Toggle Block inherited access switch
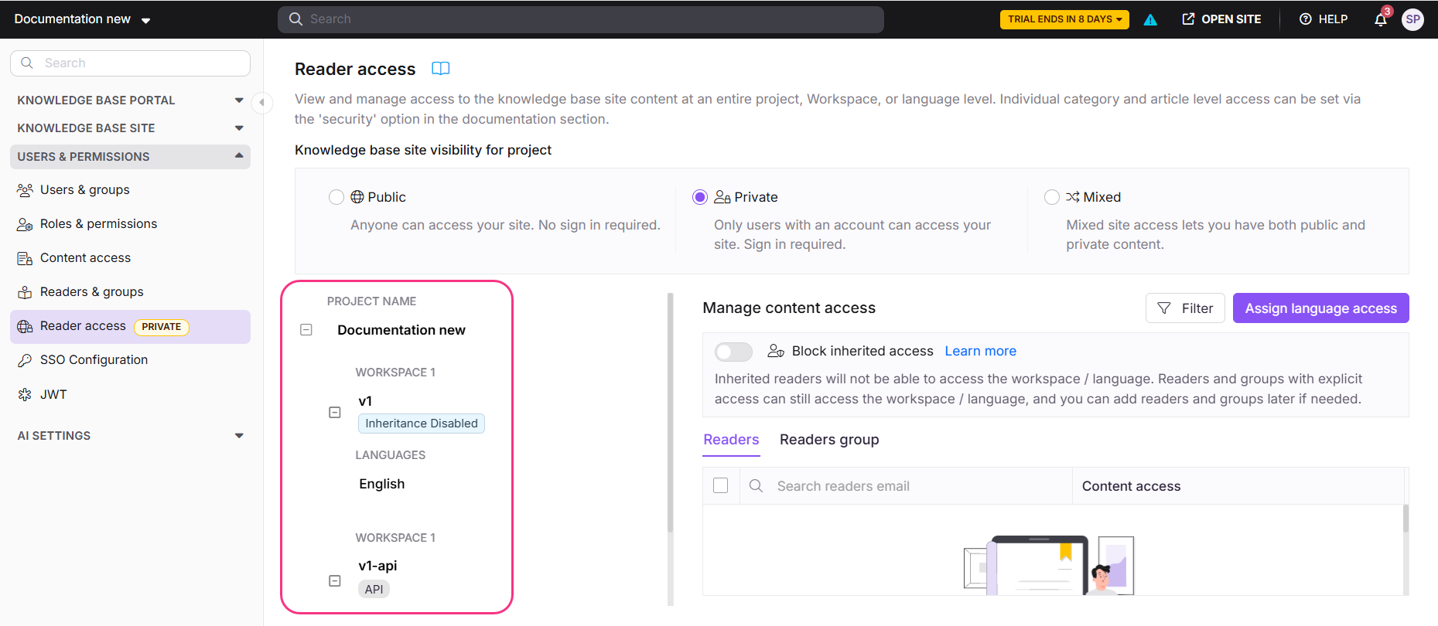 click(x=733, y=352)
